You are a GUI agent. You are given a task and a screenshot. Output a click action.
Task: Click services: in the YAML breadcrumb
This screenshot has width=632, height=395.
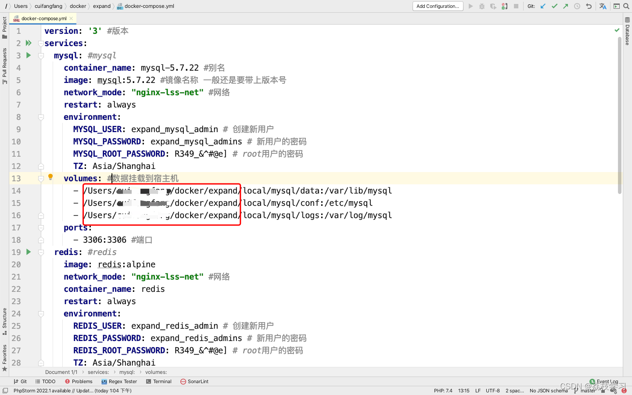(x=98, y=372)
